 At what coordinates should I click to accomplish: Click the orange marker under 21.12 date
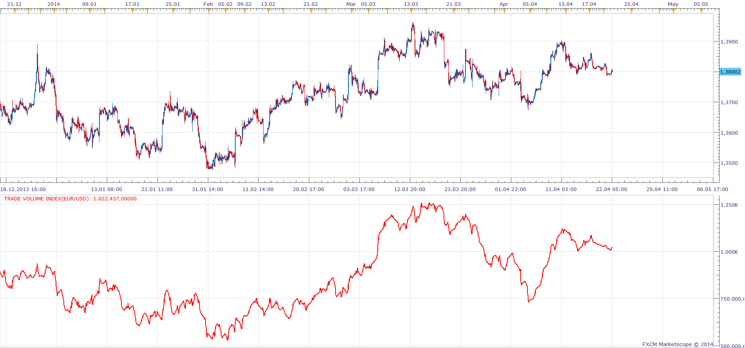tap(14, 11)
